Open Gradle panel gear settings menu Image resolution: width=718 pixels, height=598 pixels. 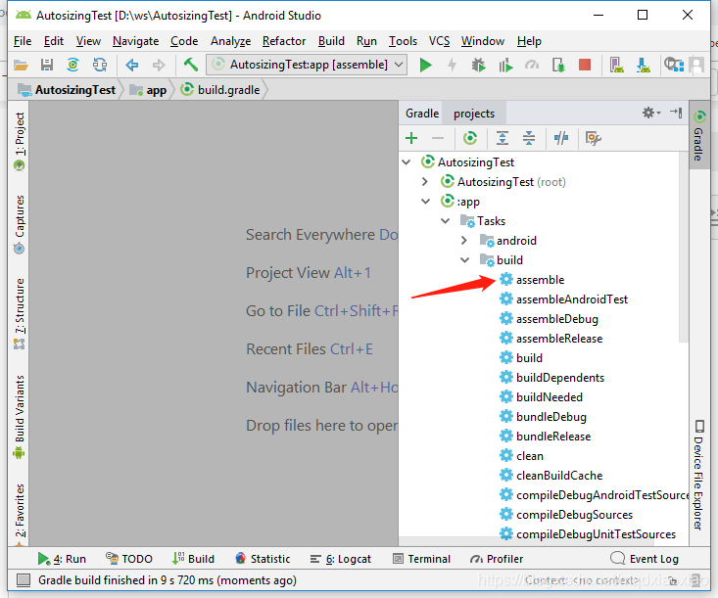pyautogui.click(x=651, y=113)
